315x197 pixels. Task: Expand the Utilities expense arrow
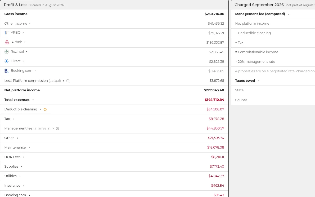20,176
